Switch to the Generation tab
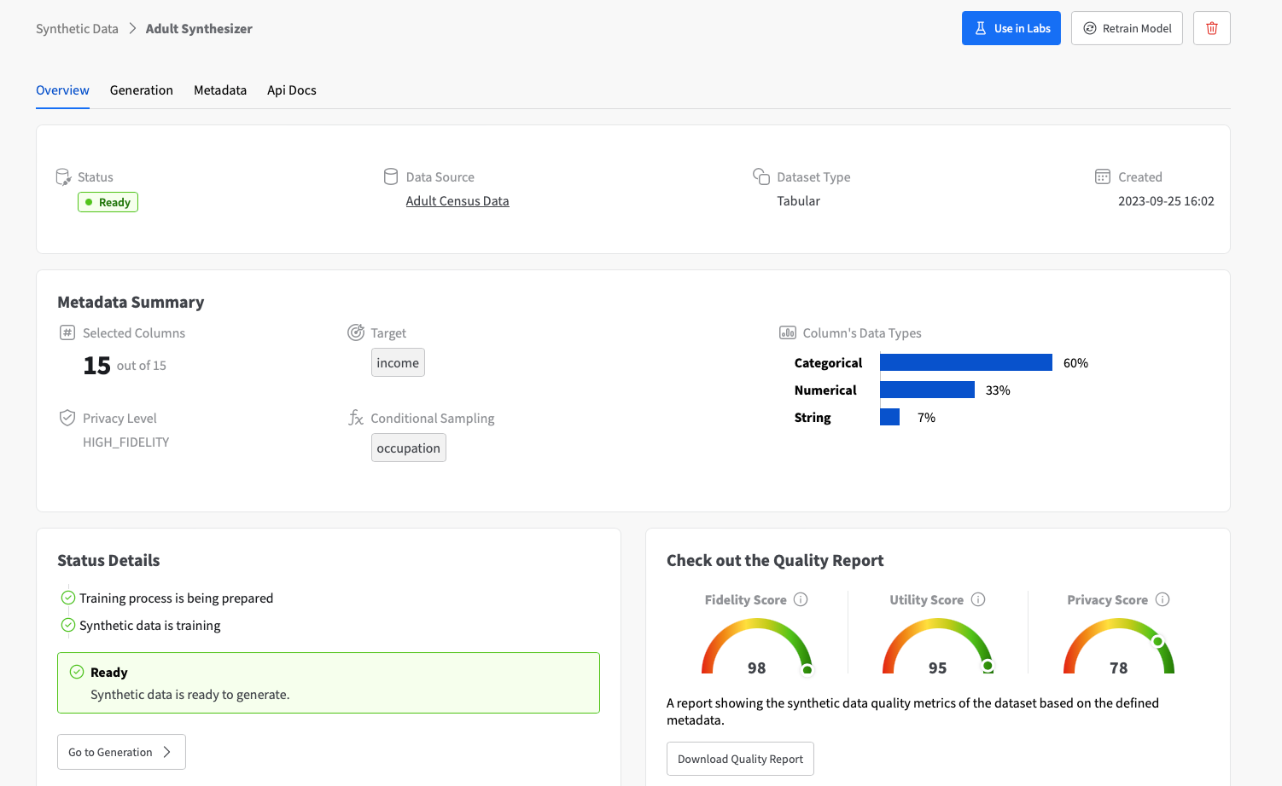Screen dimensions: 1282x786 point(142,90)
